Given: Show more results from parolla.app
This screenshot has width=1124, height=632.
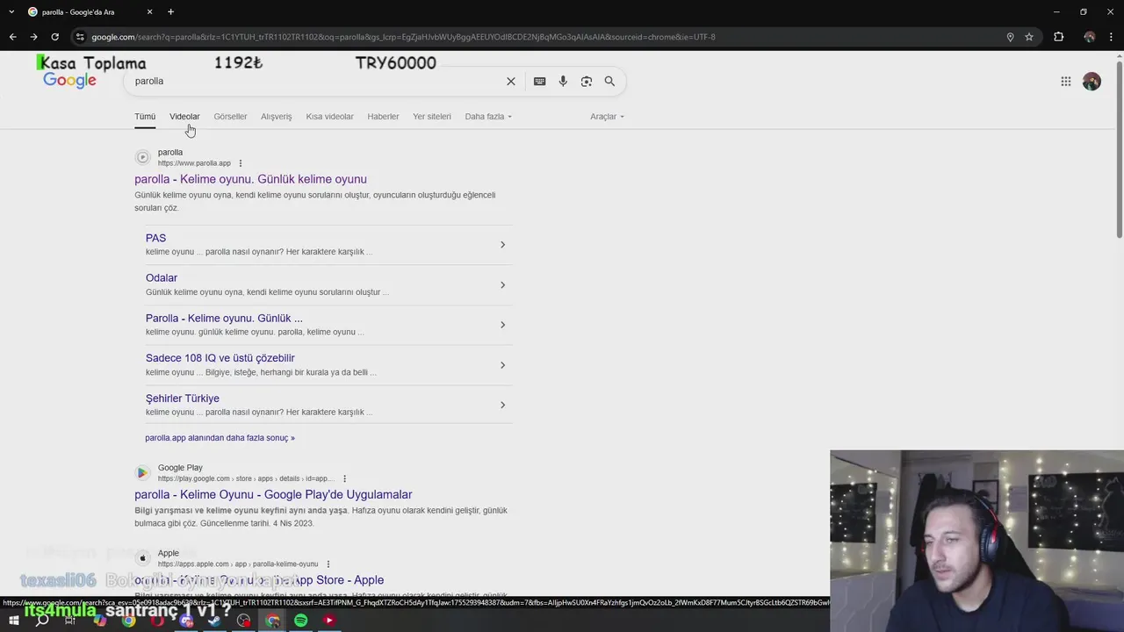Looking at the screenshot, I should tap(220, 438).
